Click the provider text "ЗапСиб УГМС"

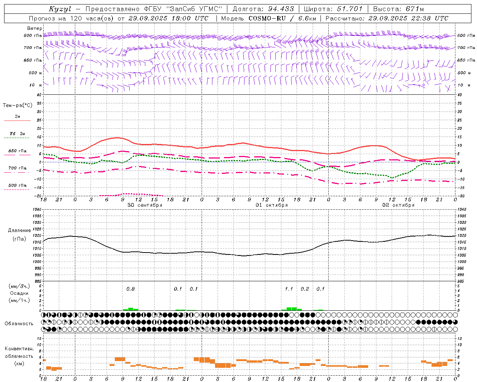click(195, 9)
